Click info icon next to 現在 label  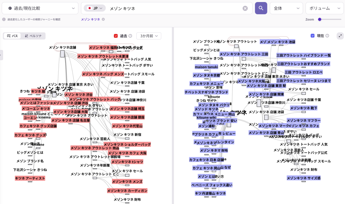[327, 36]
